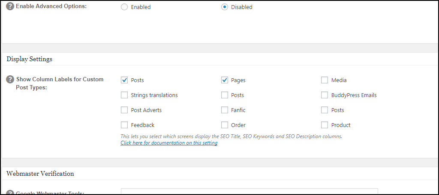Enable the Post Adverts checkbox
The image size is (439, 195).
(x=124, y=110)
